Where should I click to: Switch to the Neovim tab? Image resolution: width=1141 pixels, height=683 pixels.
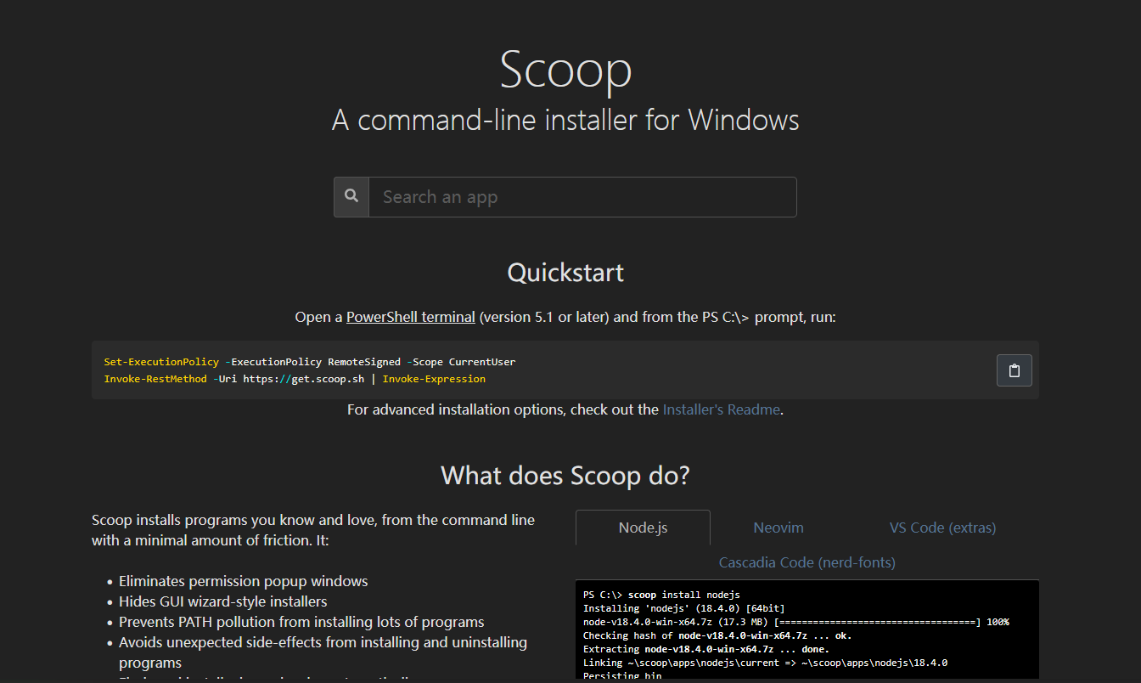(x=778, y=528)
